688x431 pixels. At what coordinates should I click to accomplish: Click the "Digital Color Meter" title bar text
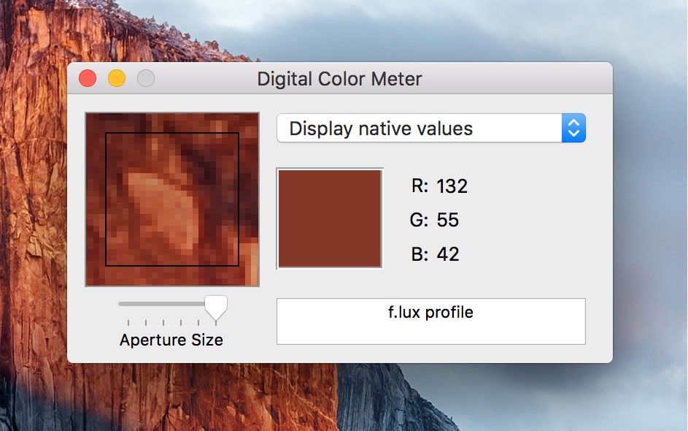(x=339, y=79)
